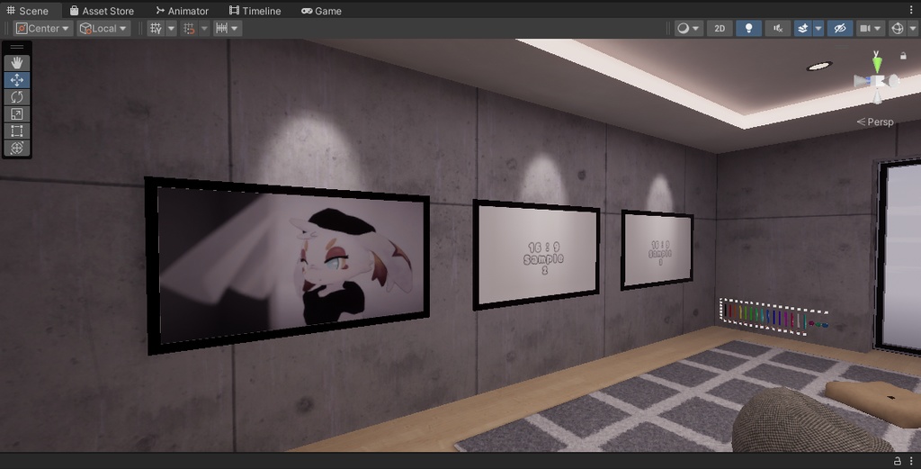This screenshot has width=921, height=469.
Task: Select the window on right wall
Action: tap(899, 256)
